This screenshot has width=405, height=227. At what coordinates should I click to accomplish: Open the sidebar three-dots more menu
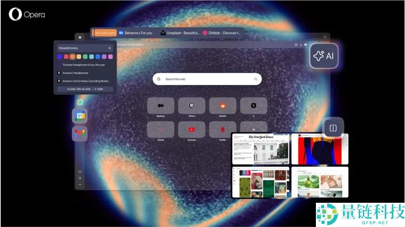click(80, 185)
